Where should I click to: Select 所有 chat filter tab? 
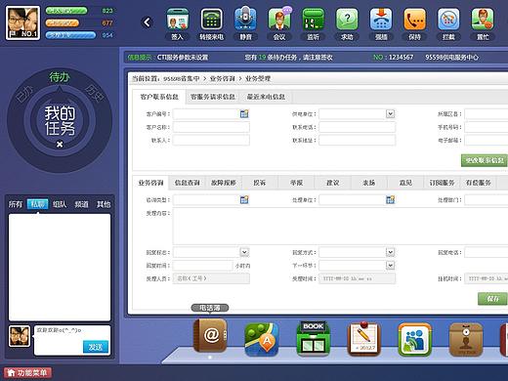tap(16, 204)
